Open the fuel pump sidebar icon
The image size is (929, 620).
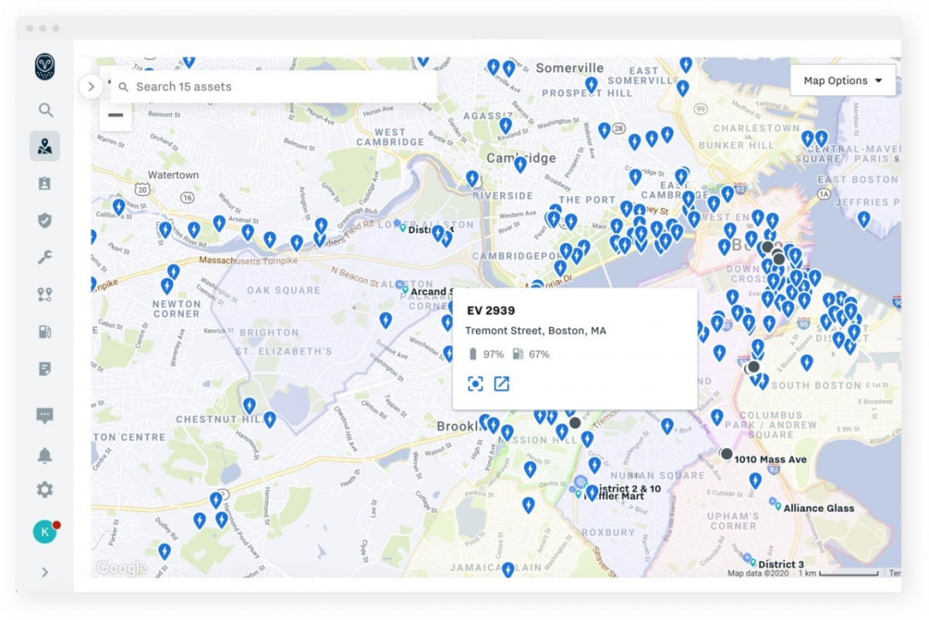coord(45,331)
